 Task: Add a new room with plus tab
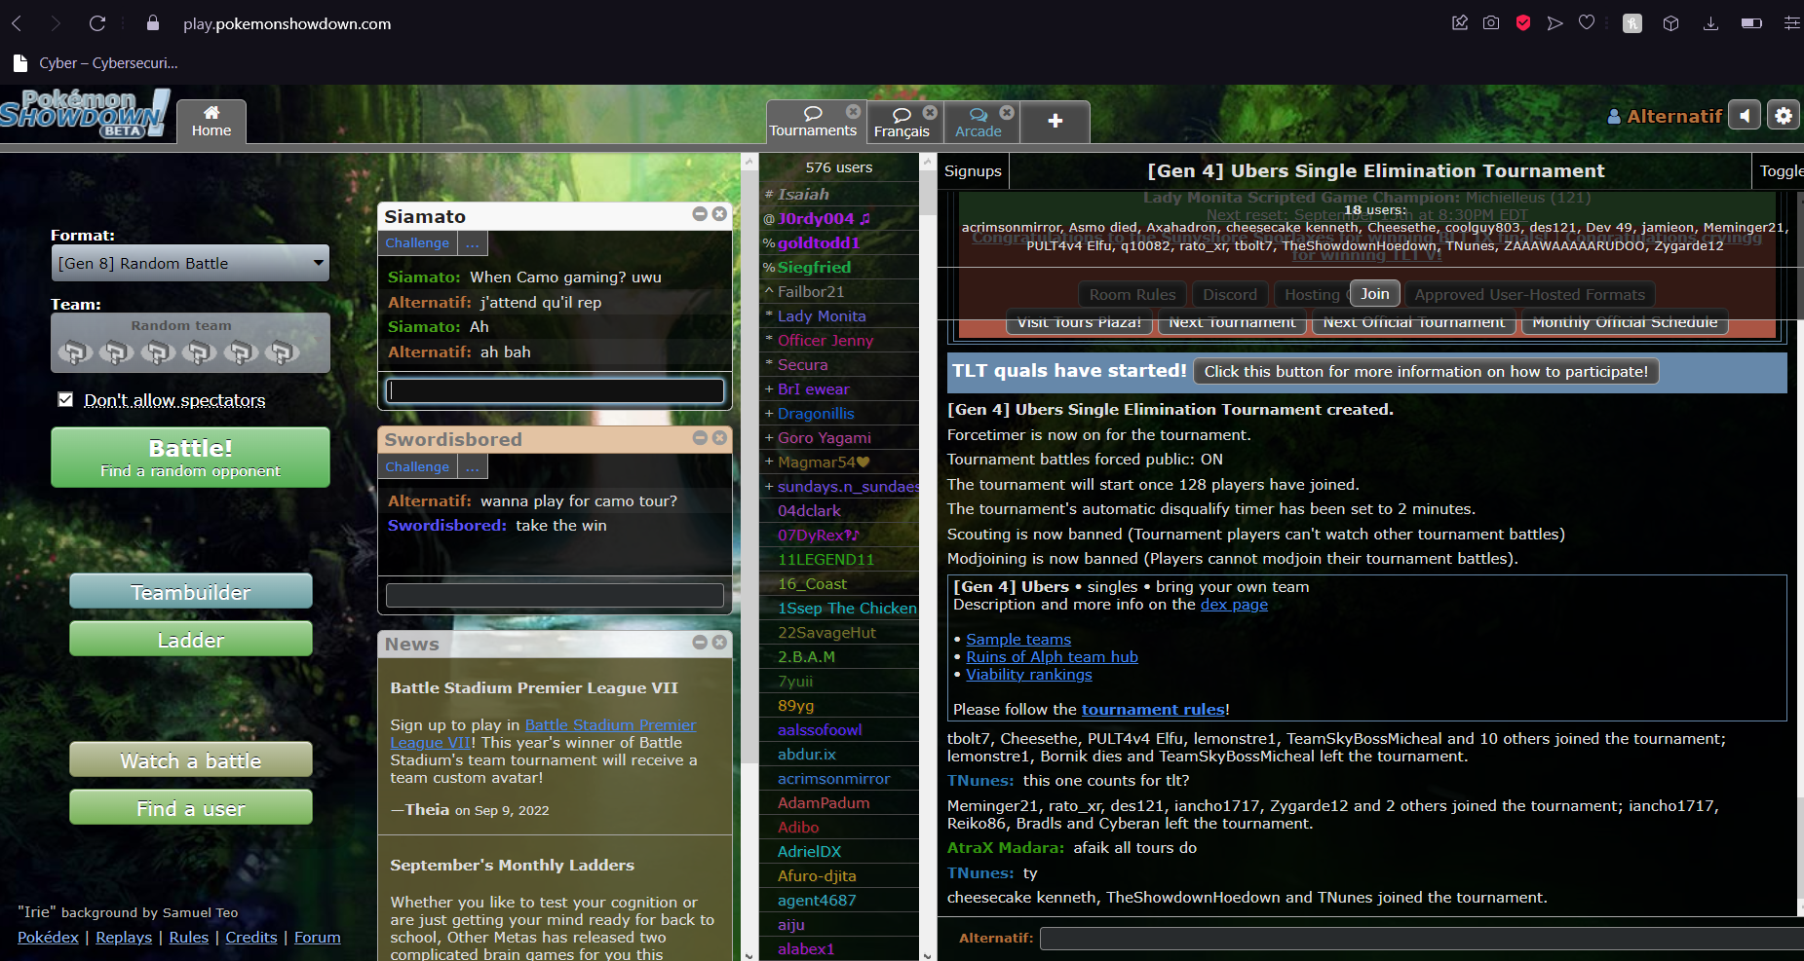click(x=1055, y=122)
